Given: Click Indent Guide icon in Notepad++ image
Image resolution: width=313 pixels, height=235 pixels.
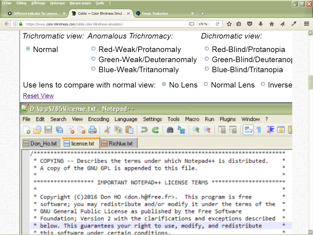Looking at the screenshot, I should (270, 130).
